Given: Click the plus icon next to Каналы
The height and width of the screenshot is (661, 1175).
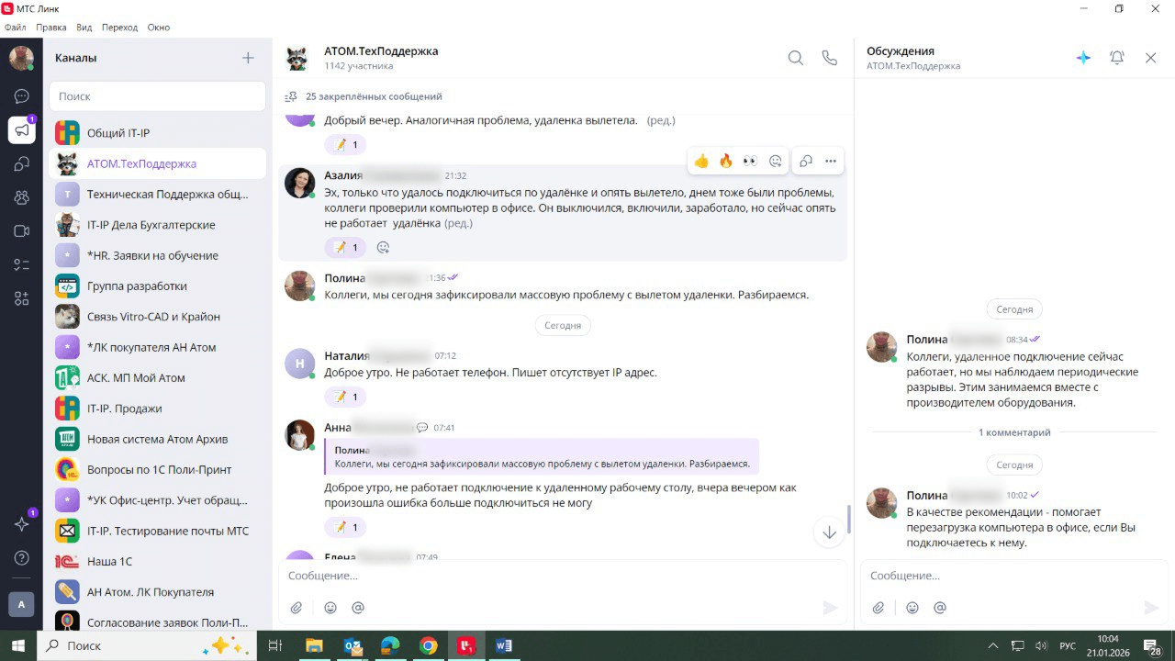Looking at the screenshot, I should [x=248, y=58].
